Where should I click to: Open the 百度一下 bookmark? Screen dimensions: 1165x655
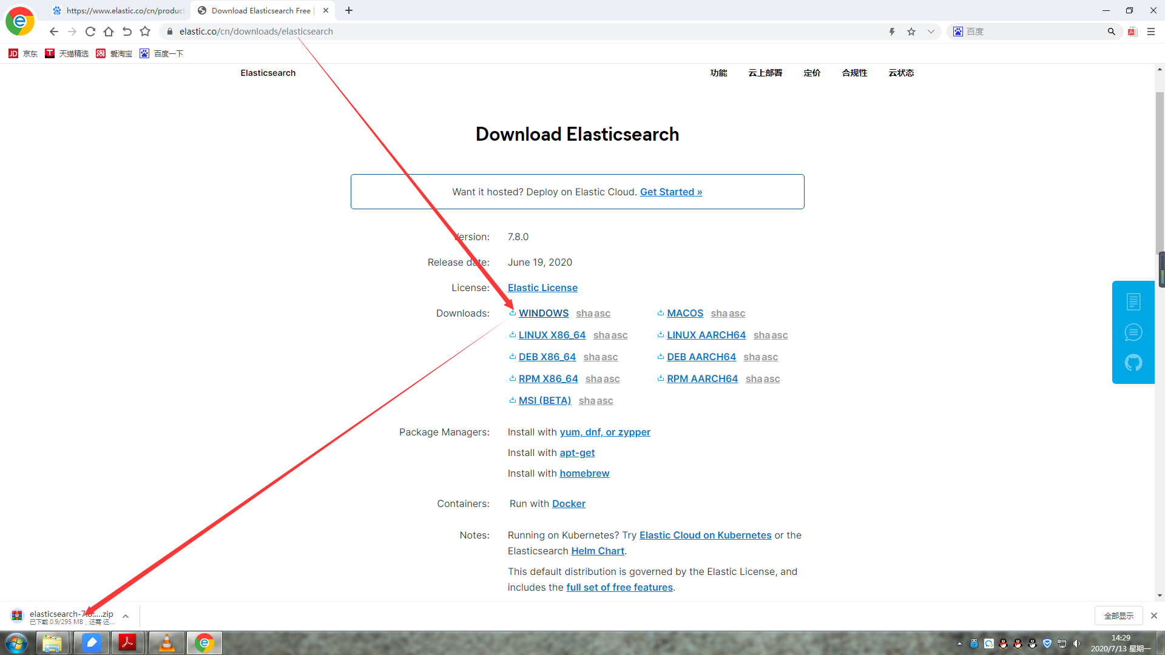point(161,53)
